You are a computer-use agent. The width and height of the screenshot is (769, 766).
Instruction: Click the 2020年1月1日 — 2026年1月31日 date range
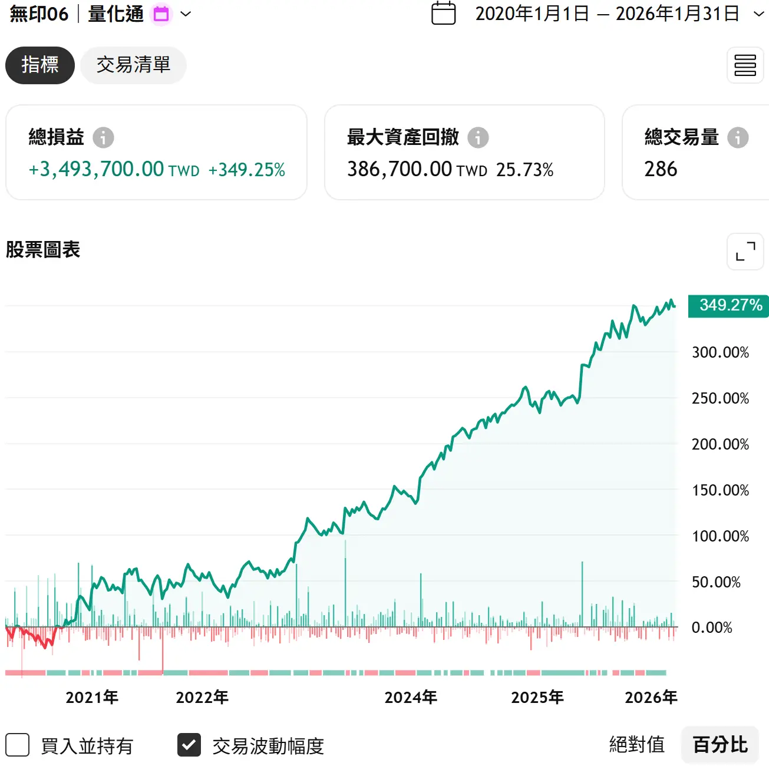coord(607,14)
